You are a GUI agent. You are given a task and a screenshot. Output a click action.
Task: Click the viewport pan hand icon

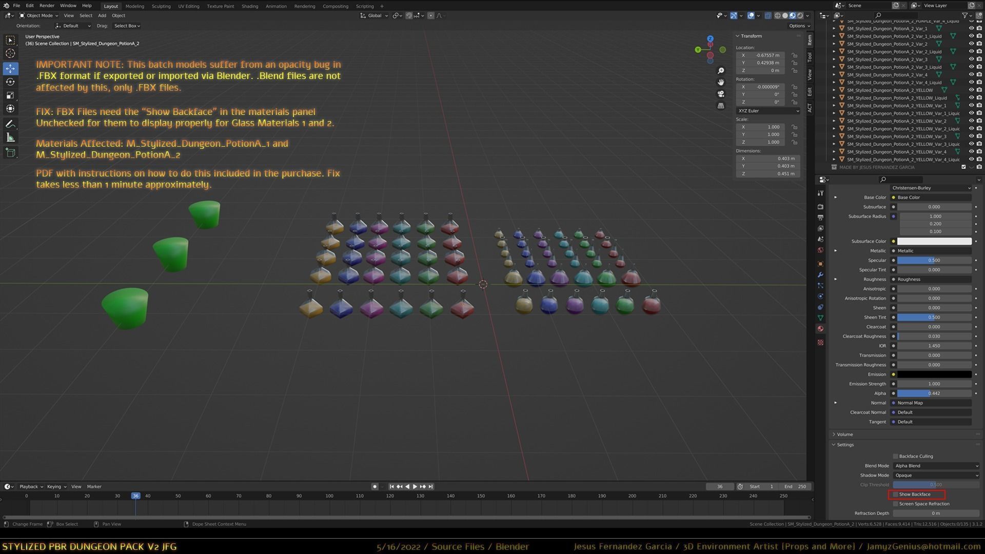click(x=721, y=82)
